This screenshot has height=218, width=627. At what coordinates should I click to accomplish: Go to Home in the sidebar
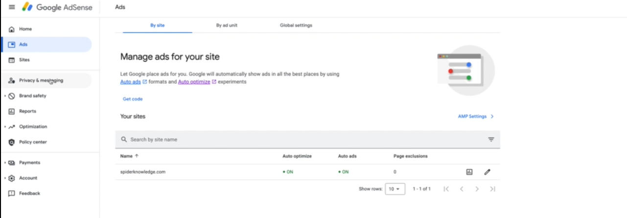(46, 29)
